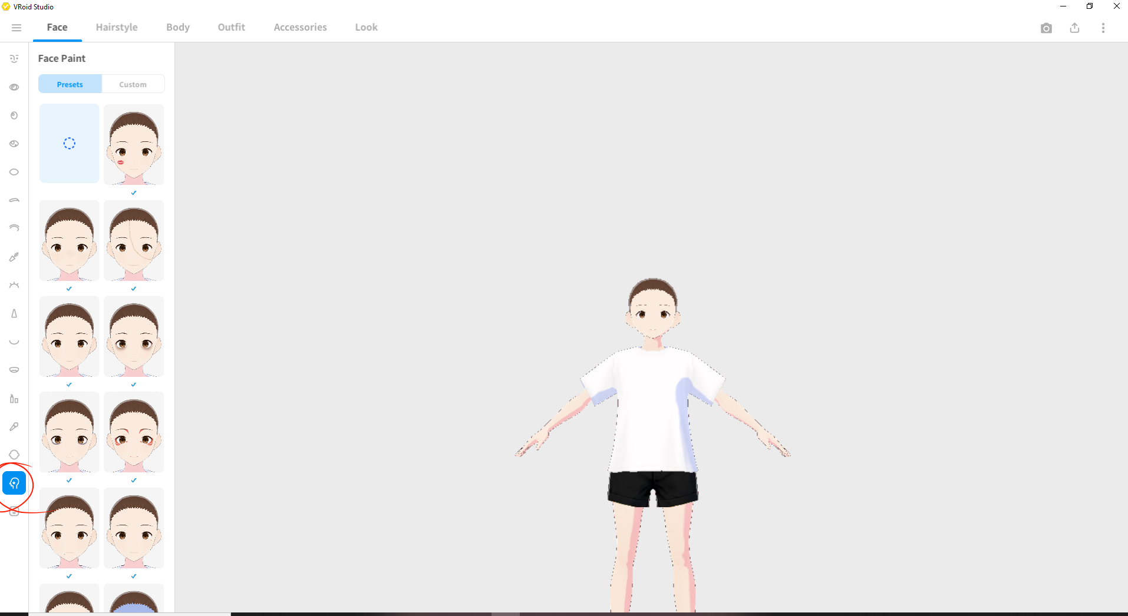Open the Body tab
This screenshot has width=1128, height=616.
click(x=178, y=27)
